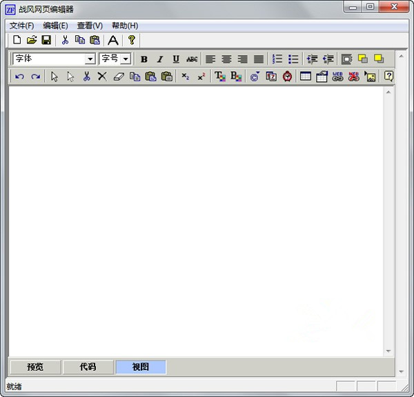Switch to the 预览 preview tab
Screen dimensions: 414x397
pos(35,367)
